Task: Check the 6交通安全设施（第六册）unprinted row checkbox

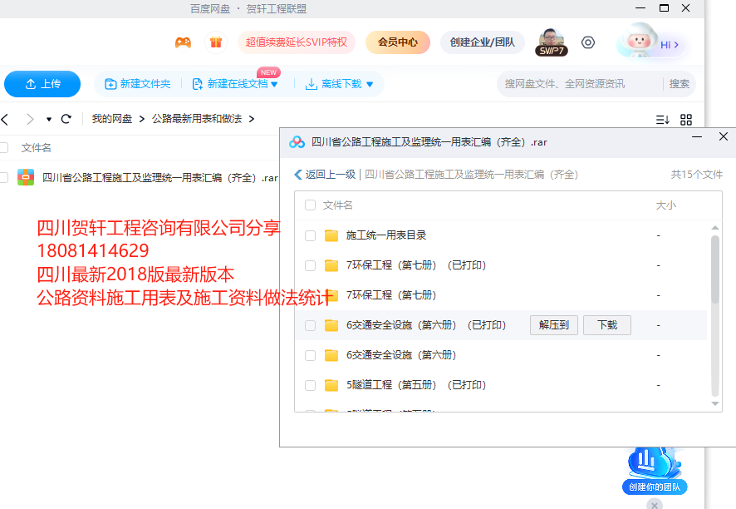Action: [x=310, y=356]
